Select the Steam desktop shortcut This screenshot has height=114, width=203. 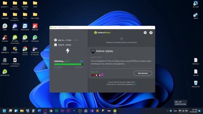click(x=196, y=16)
